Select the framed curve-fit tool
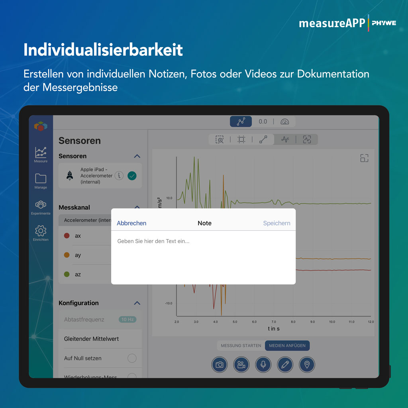The height and width of the screenshot is (408, 408). (x=307, y=139)
